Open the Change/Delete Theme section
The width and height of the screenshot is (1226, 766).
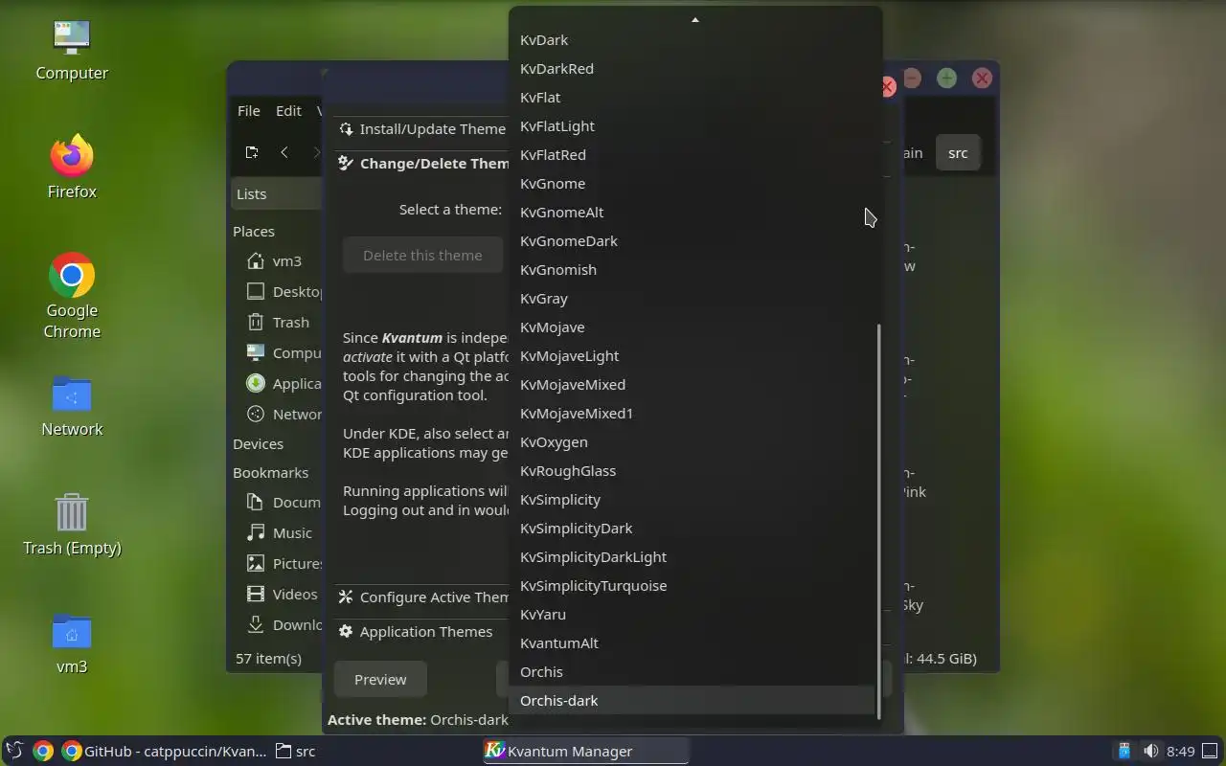(x=422, y=164)
